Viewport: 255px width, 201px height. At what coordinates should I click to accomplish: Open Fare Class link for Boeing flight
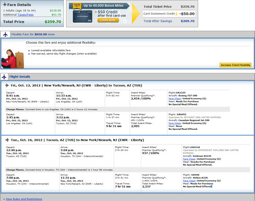coord(174,99)
